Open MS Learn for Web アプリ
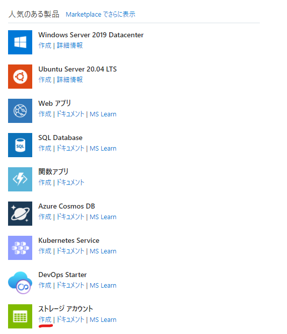The height and width of the screenshot is (334, 287). 103,114
